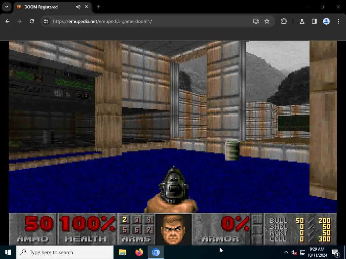
Task: Click the green barrel in the game
Action: point(232,151)
